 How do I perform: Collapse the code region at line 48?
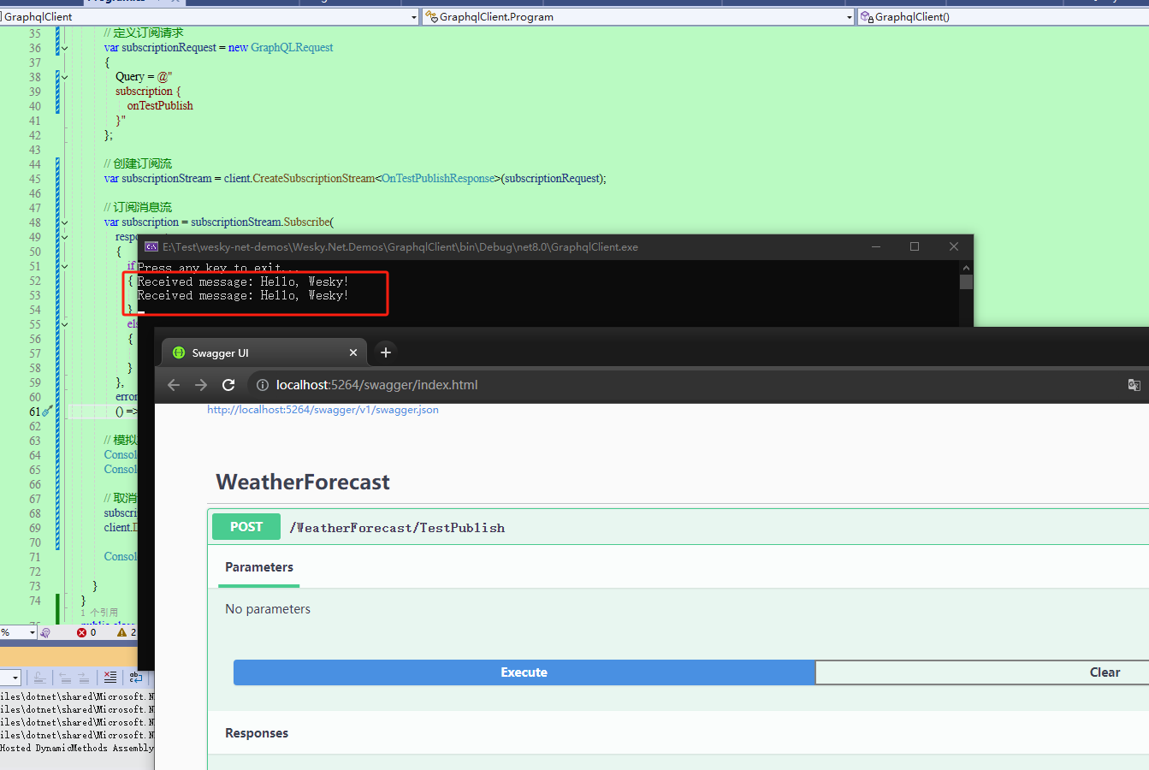[64, 222]
